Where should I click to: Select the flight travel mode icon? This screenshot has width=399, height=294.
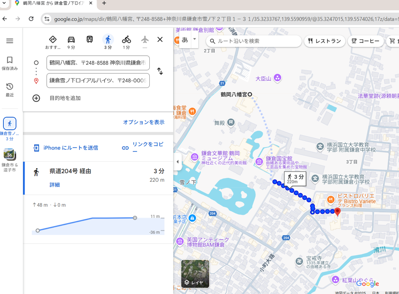[145, 39]
